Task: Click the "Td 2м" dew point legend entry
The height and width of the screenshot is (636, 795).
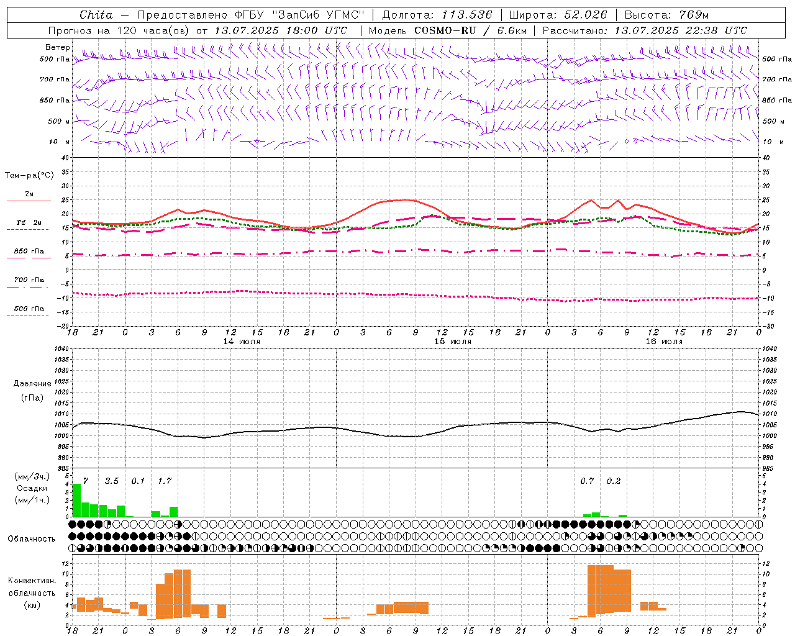Action: coord(29,222)
